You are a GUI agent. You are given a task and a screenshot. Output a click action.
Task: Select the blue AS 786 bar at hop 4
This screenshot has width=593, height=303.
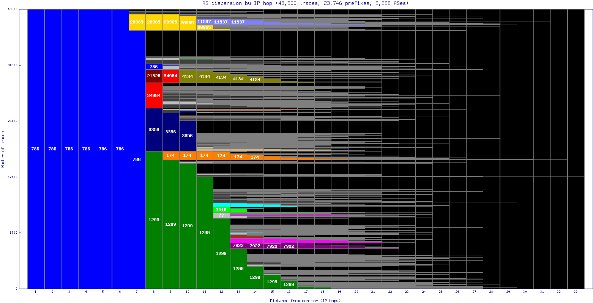tap(87, 149)
